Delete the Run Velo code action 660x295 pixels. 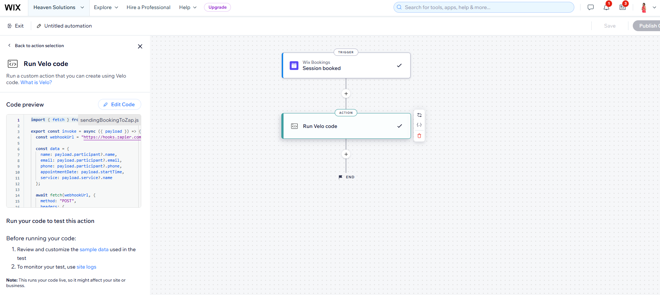419,136
